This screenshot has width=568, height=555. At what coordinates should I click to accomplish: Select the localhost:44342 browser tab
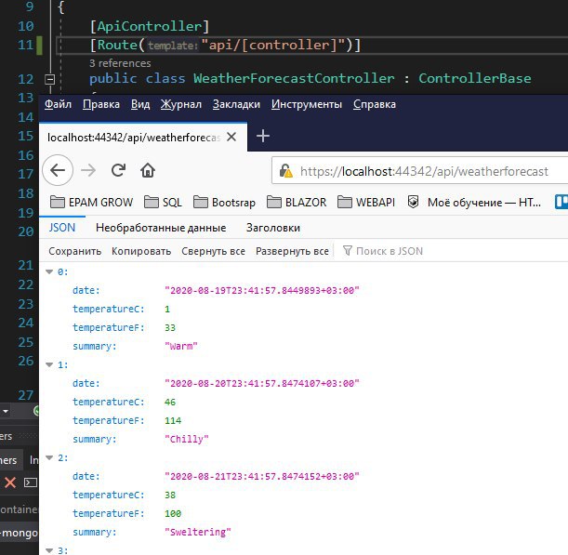tap(134, 138)
